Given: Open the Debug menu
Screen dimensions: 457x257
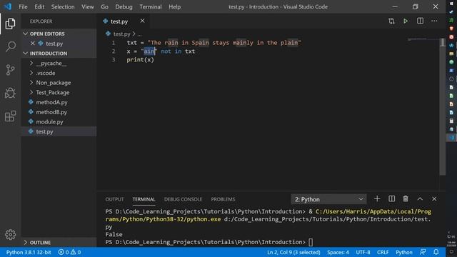Looking at the screenshot, I should click(x=124, y=6).
